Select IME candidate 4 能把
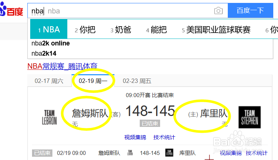This screenshot has height=160, width=278. pyautogui.click(x=156, y=29)
